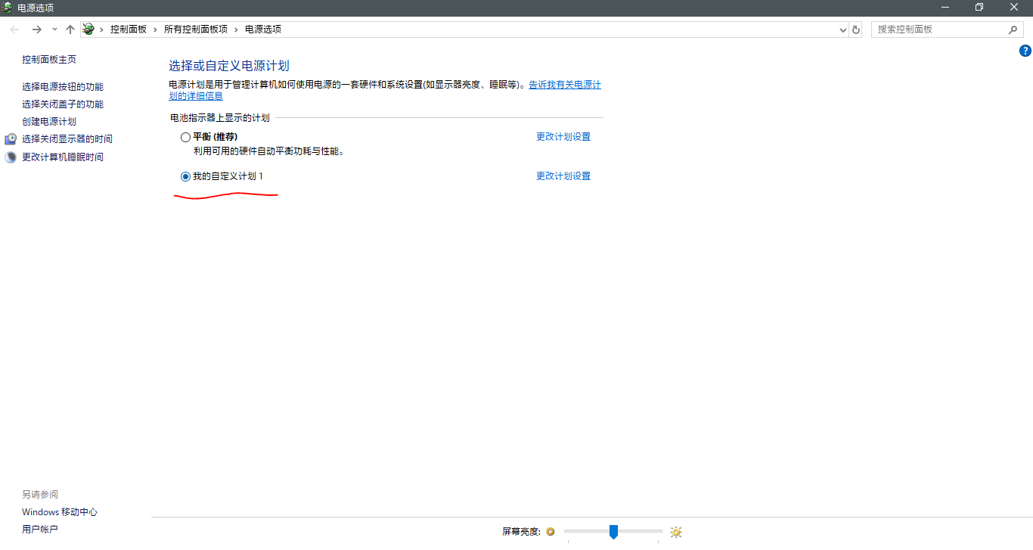Click inside the 搜索控制面板 search field
1033x550 pixels.
(938, 29)
